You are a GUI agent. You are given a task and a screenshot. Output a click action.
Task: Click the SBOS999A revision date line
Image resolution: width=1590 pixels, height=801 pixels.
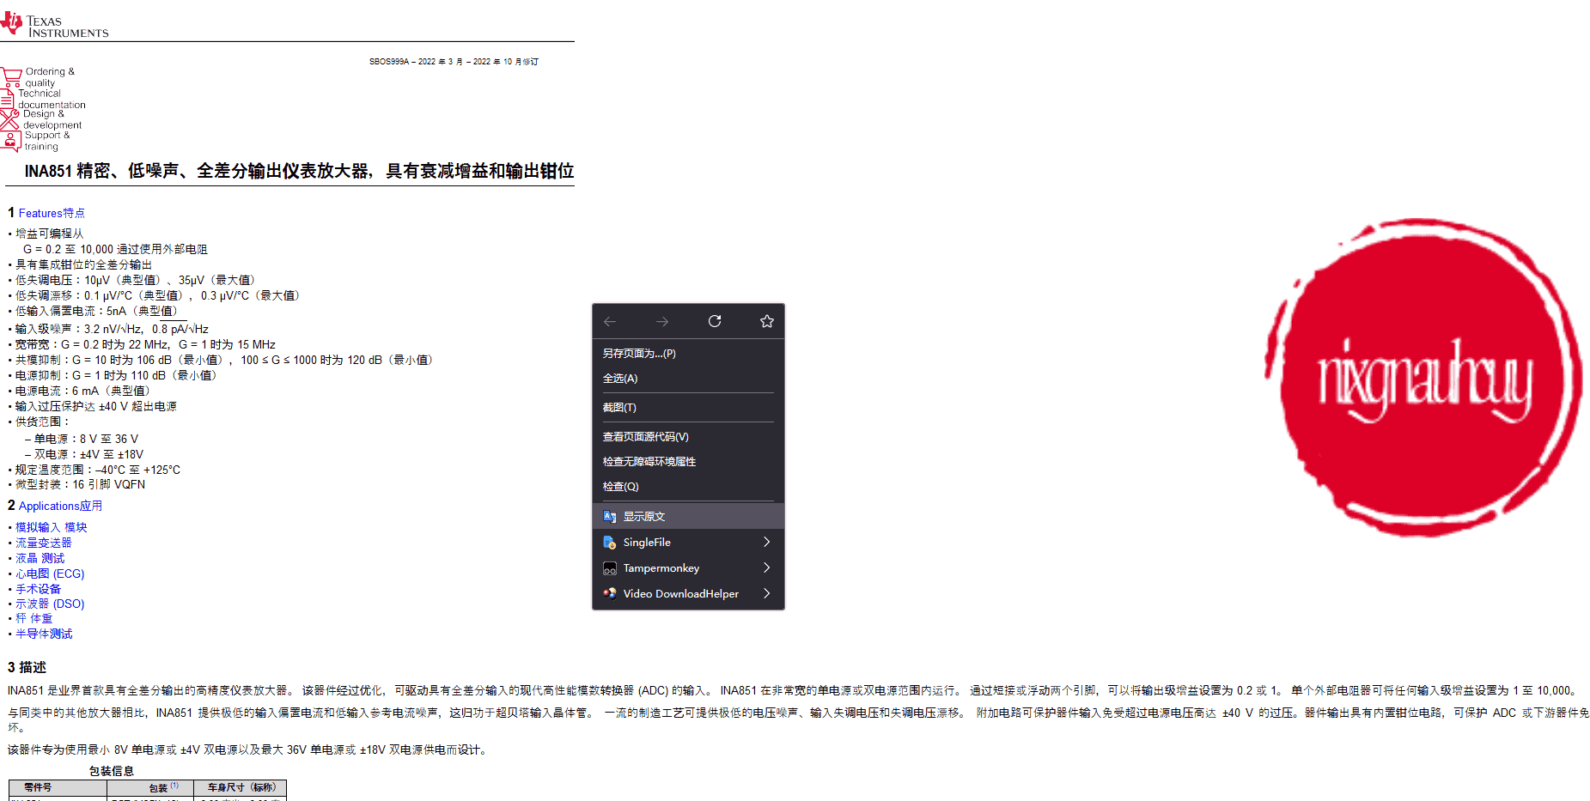454,62
